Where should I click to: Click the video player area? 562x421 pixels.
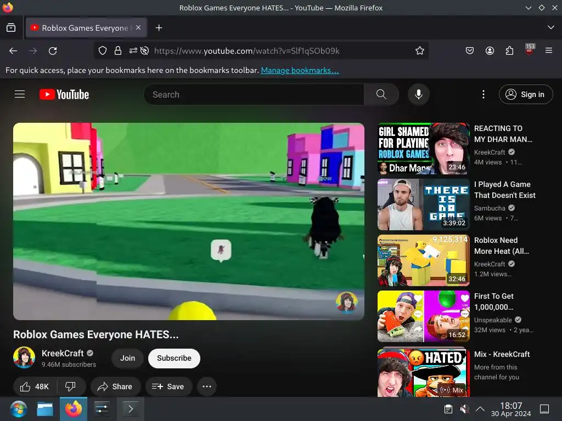(189, 221)
